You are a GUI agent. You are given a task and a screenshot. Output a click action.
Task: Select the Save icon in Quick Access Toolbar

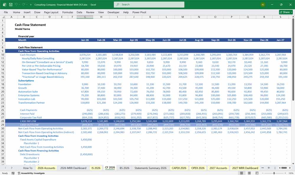(11, 4)
